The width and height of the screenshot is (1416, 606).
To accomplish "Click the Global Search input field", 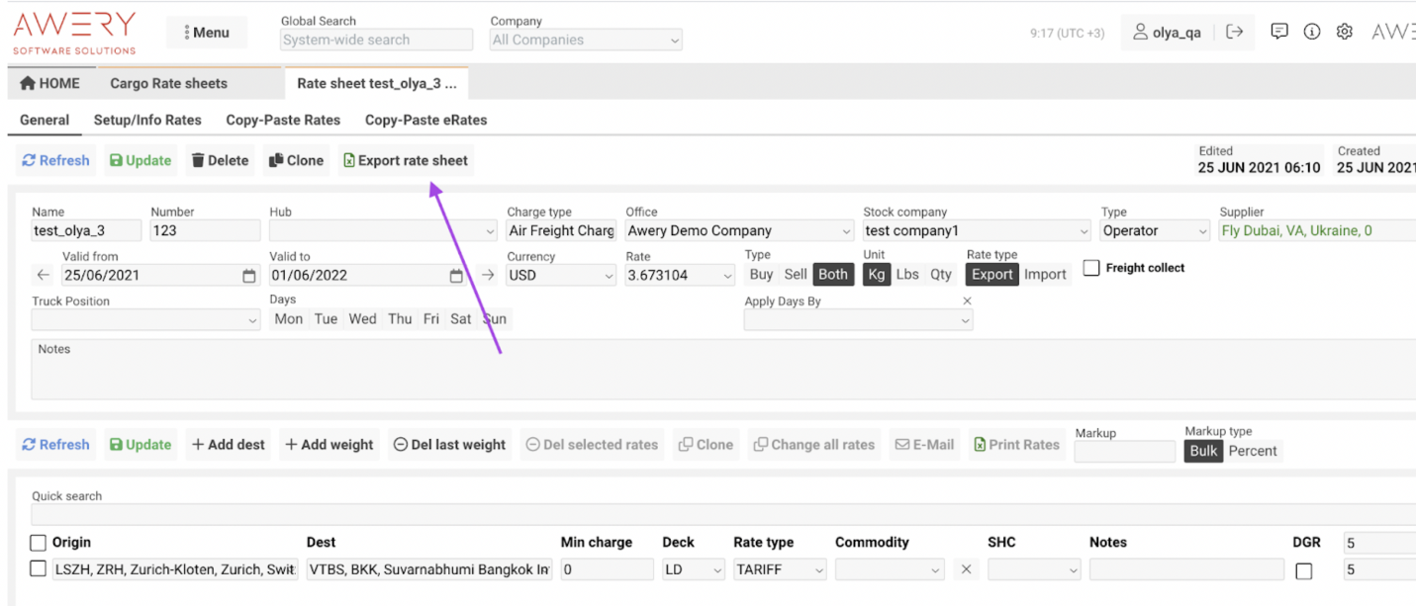I will pyautogui.click(x=376, y=41).
